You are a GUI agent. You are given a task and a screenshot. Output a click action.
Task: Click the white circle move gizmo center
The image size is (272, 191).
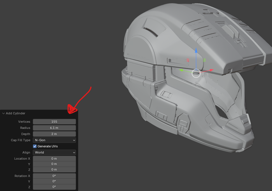[x=196, y=73]
